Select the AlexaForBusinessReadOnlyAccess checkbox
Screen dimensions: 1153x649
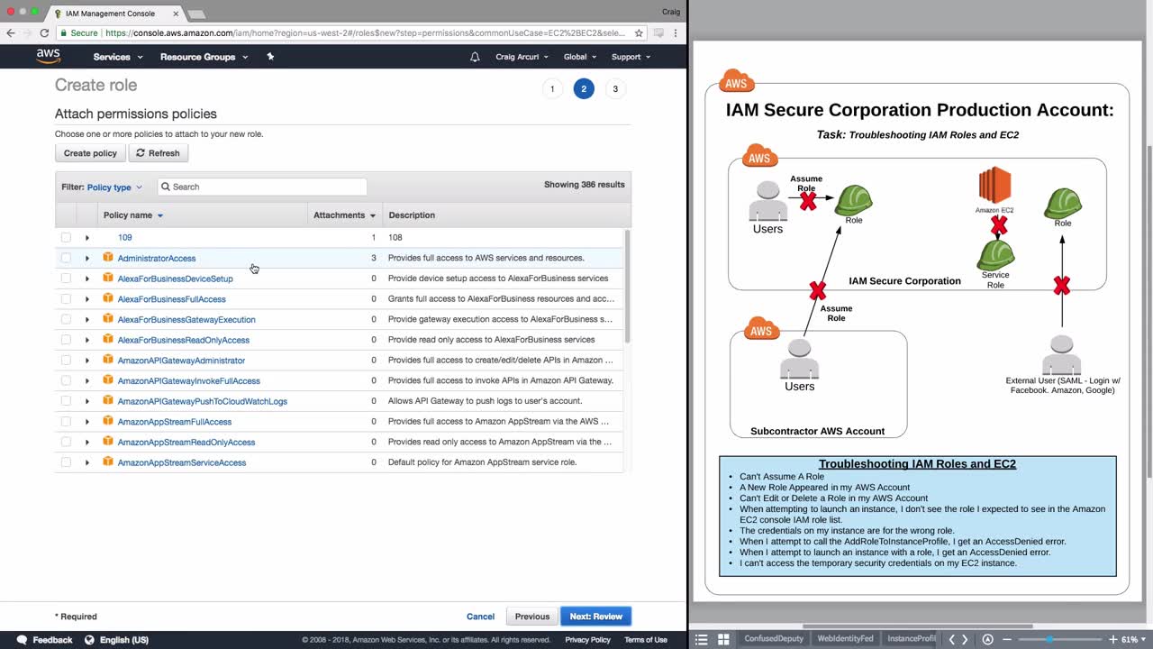coord(66,340)
